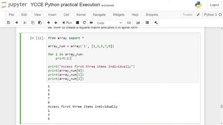Click the pencil edit mode icon
Viewport: 223px width, 125px height.
coord(198,15)
